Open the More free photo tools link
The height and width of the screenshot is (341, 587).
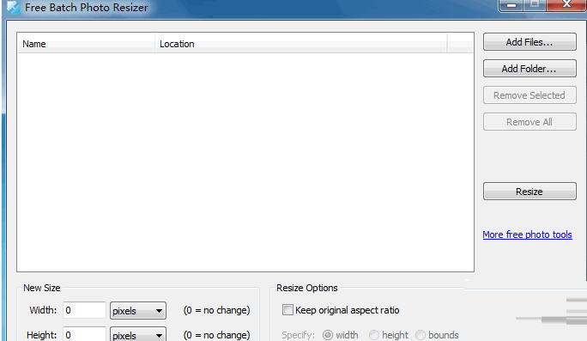point(527,234)
